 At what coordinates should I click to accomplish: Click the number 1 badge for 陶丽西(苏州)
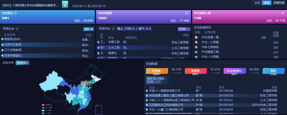(x=2, y=39)
